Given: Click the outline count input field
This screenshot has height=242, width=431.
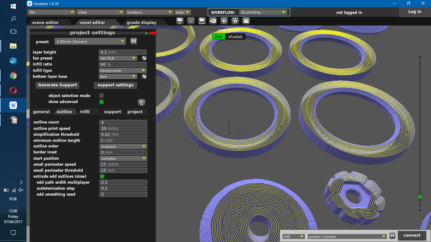Looking at the screenshot, I should [x=123, y=122].
